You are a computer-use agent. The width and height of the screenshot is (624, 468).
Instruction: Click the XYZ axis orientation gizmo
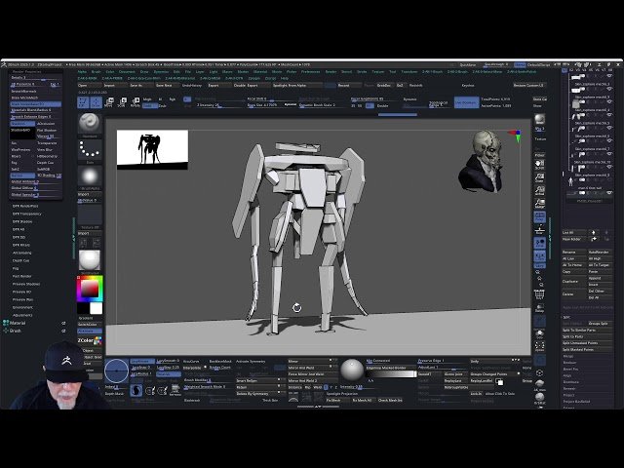pos(516,136)
